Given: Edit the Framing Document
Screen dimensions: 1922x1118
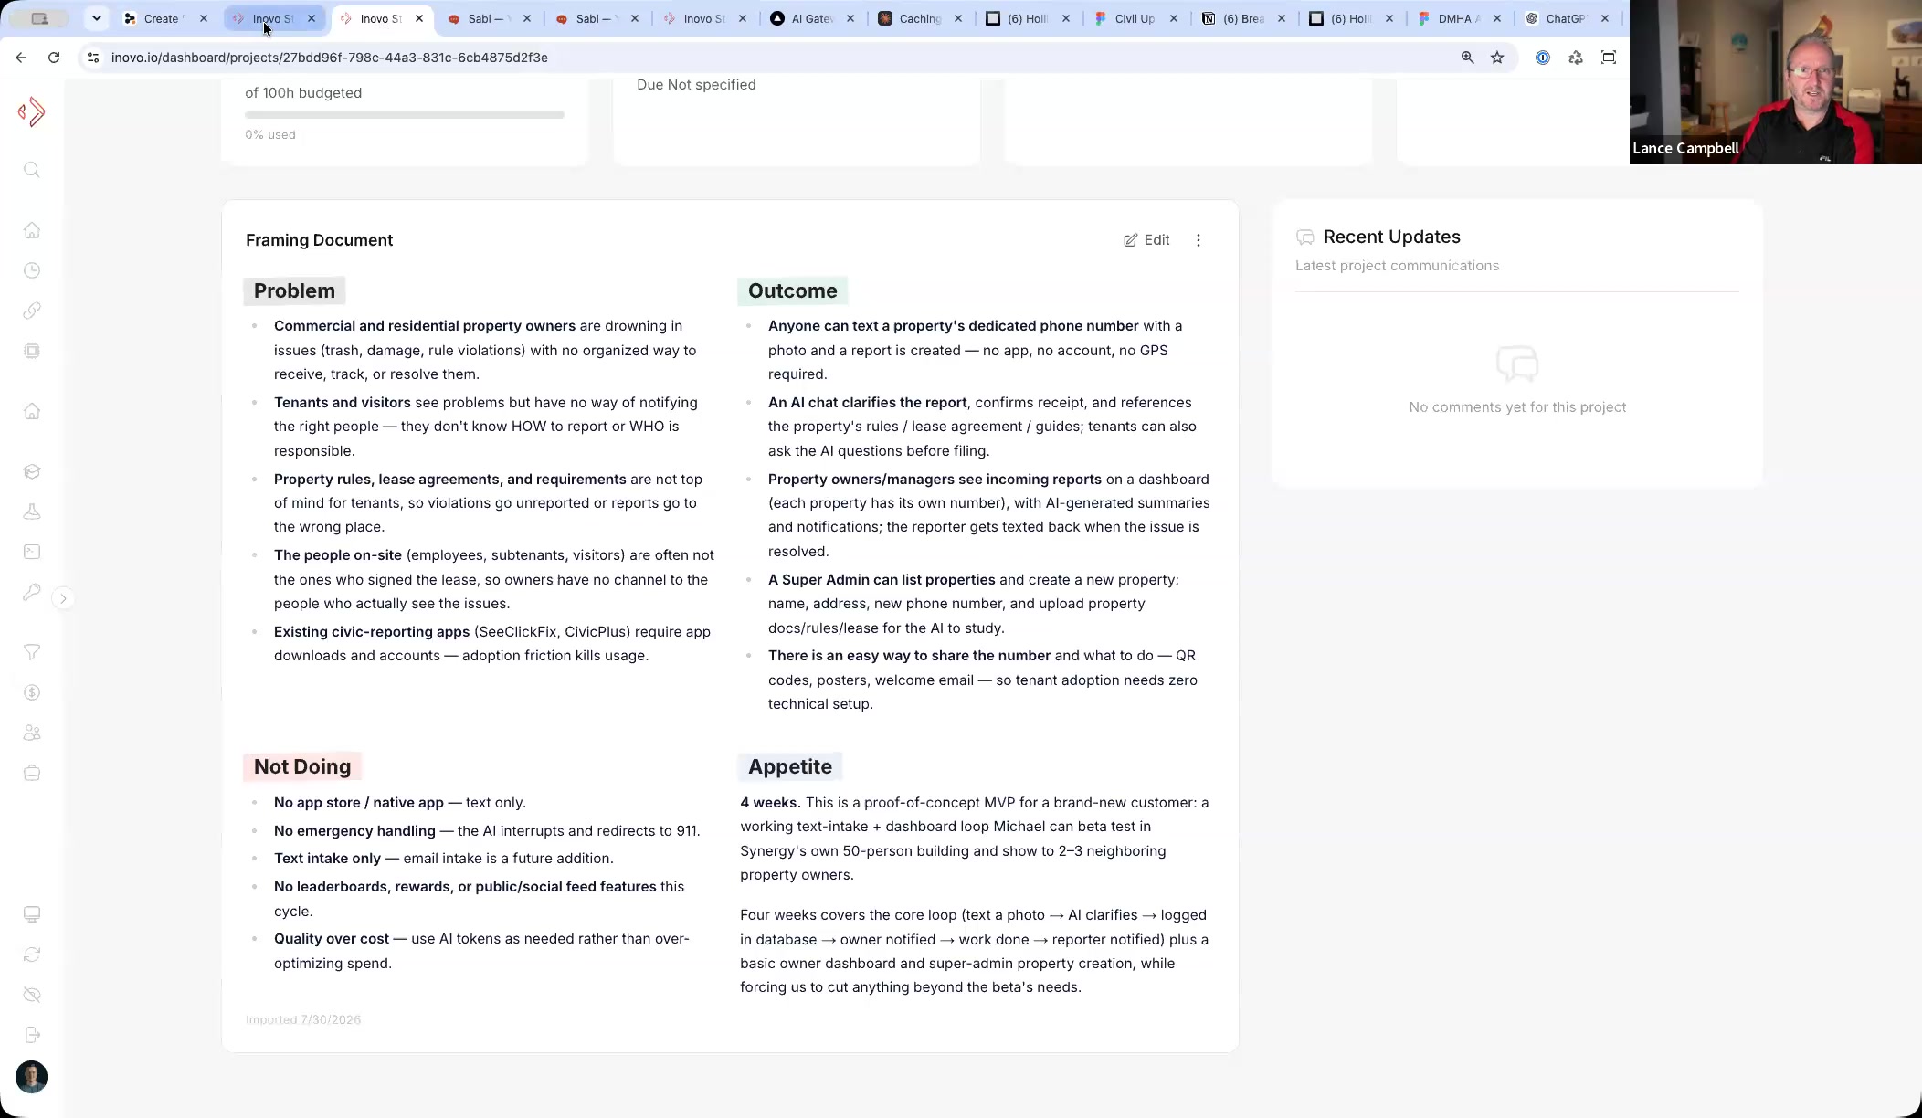Looking at the screenshot, I should tap(1146, 240).
